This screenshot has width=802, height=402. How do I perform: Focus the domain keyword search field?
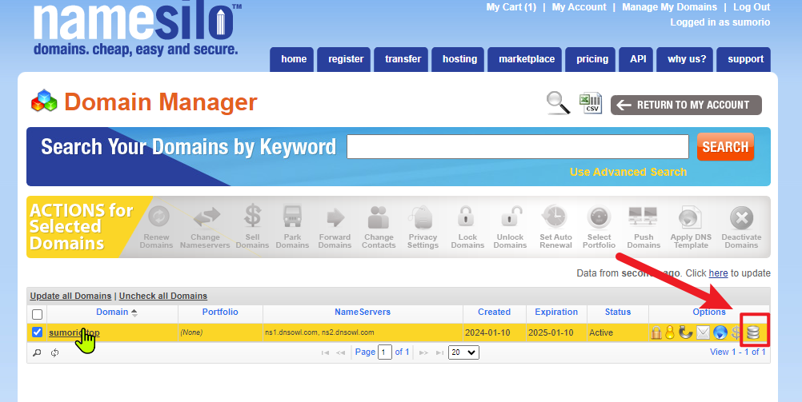pos(518,147)
